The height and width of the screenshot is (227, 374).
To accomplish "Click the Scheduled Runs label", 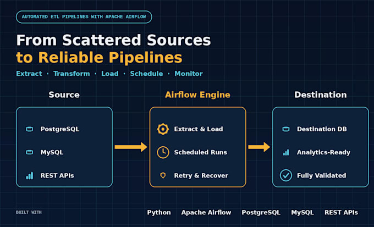I will point(201,152).
